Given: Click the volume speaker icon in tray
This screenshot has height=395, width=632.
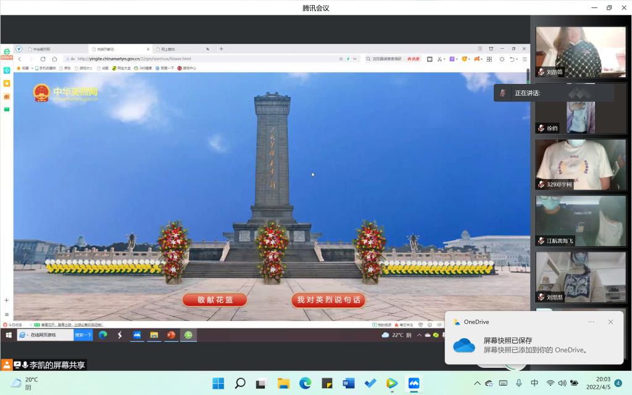Looking at the screenshot, I should (x=562, y=383).
